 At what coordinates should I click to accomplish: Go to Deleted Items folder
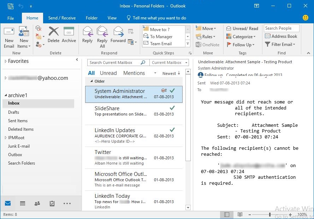(21, 129)
